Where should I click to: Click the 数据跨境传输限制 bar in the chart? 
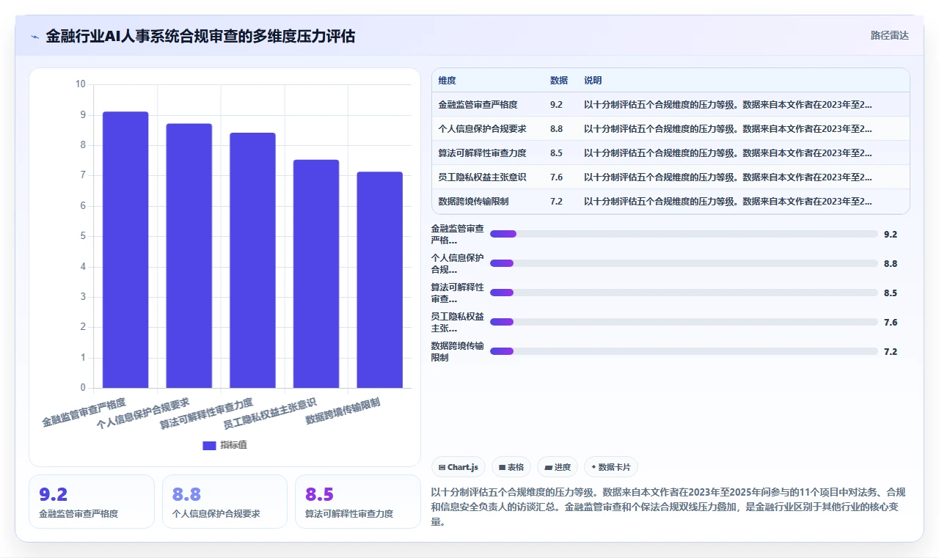380,279
